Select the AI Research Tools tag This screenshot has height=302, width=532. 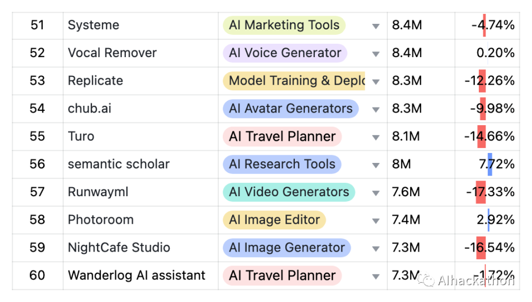282,164
